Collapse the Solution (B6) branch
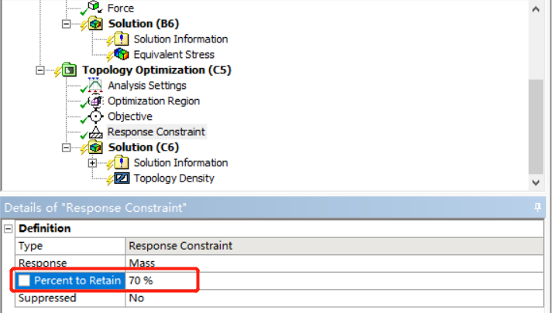The height and width of the screenshot is (313, 553). [68, 24]
